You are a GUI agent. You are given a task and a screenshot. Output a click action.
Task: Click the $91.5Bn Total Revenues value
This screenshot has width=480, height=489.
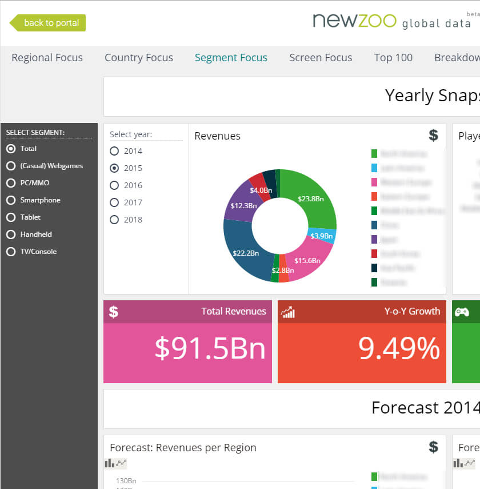(x=210, y=348)
